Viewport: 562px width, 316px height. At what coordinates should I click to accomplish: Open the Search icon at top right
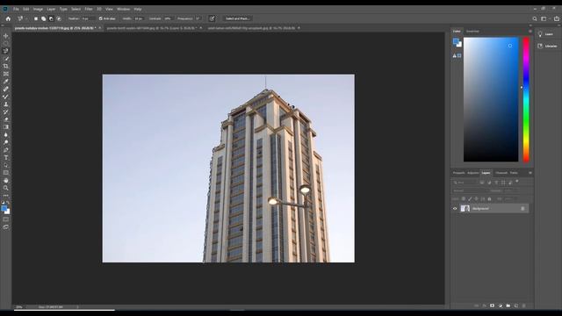point(535,18)
